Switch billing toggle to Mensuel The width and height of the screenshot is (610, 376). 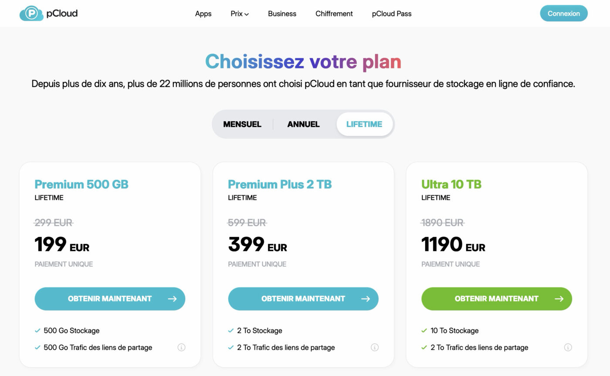pyautogui.click(x=242, y=124)
